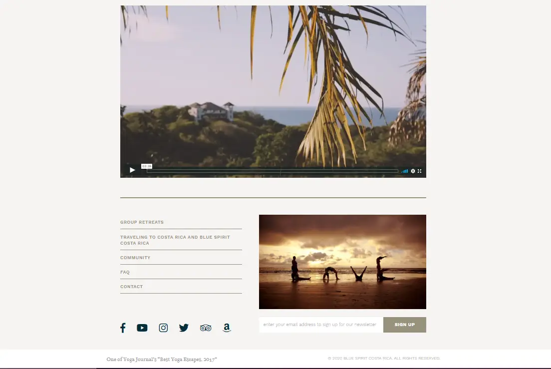
Task: Open the Facebook page icon
Action: tap(123, 328)
